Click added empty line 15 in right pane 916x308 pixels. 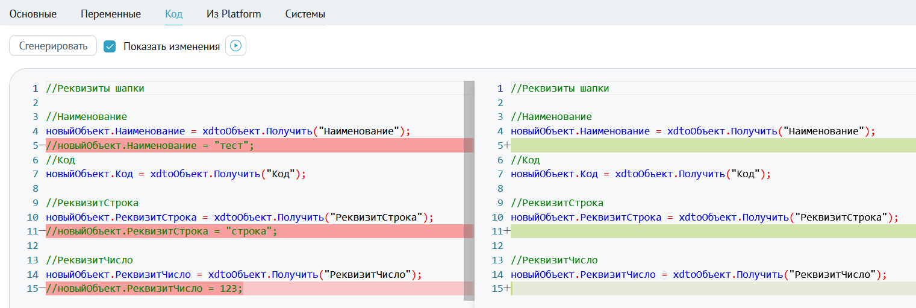click(x=713, y=289)
